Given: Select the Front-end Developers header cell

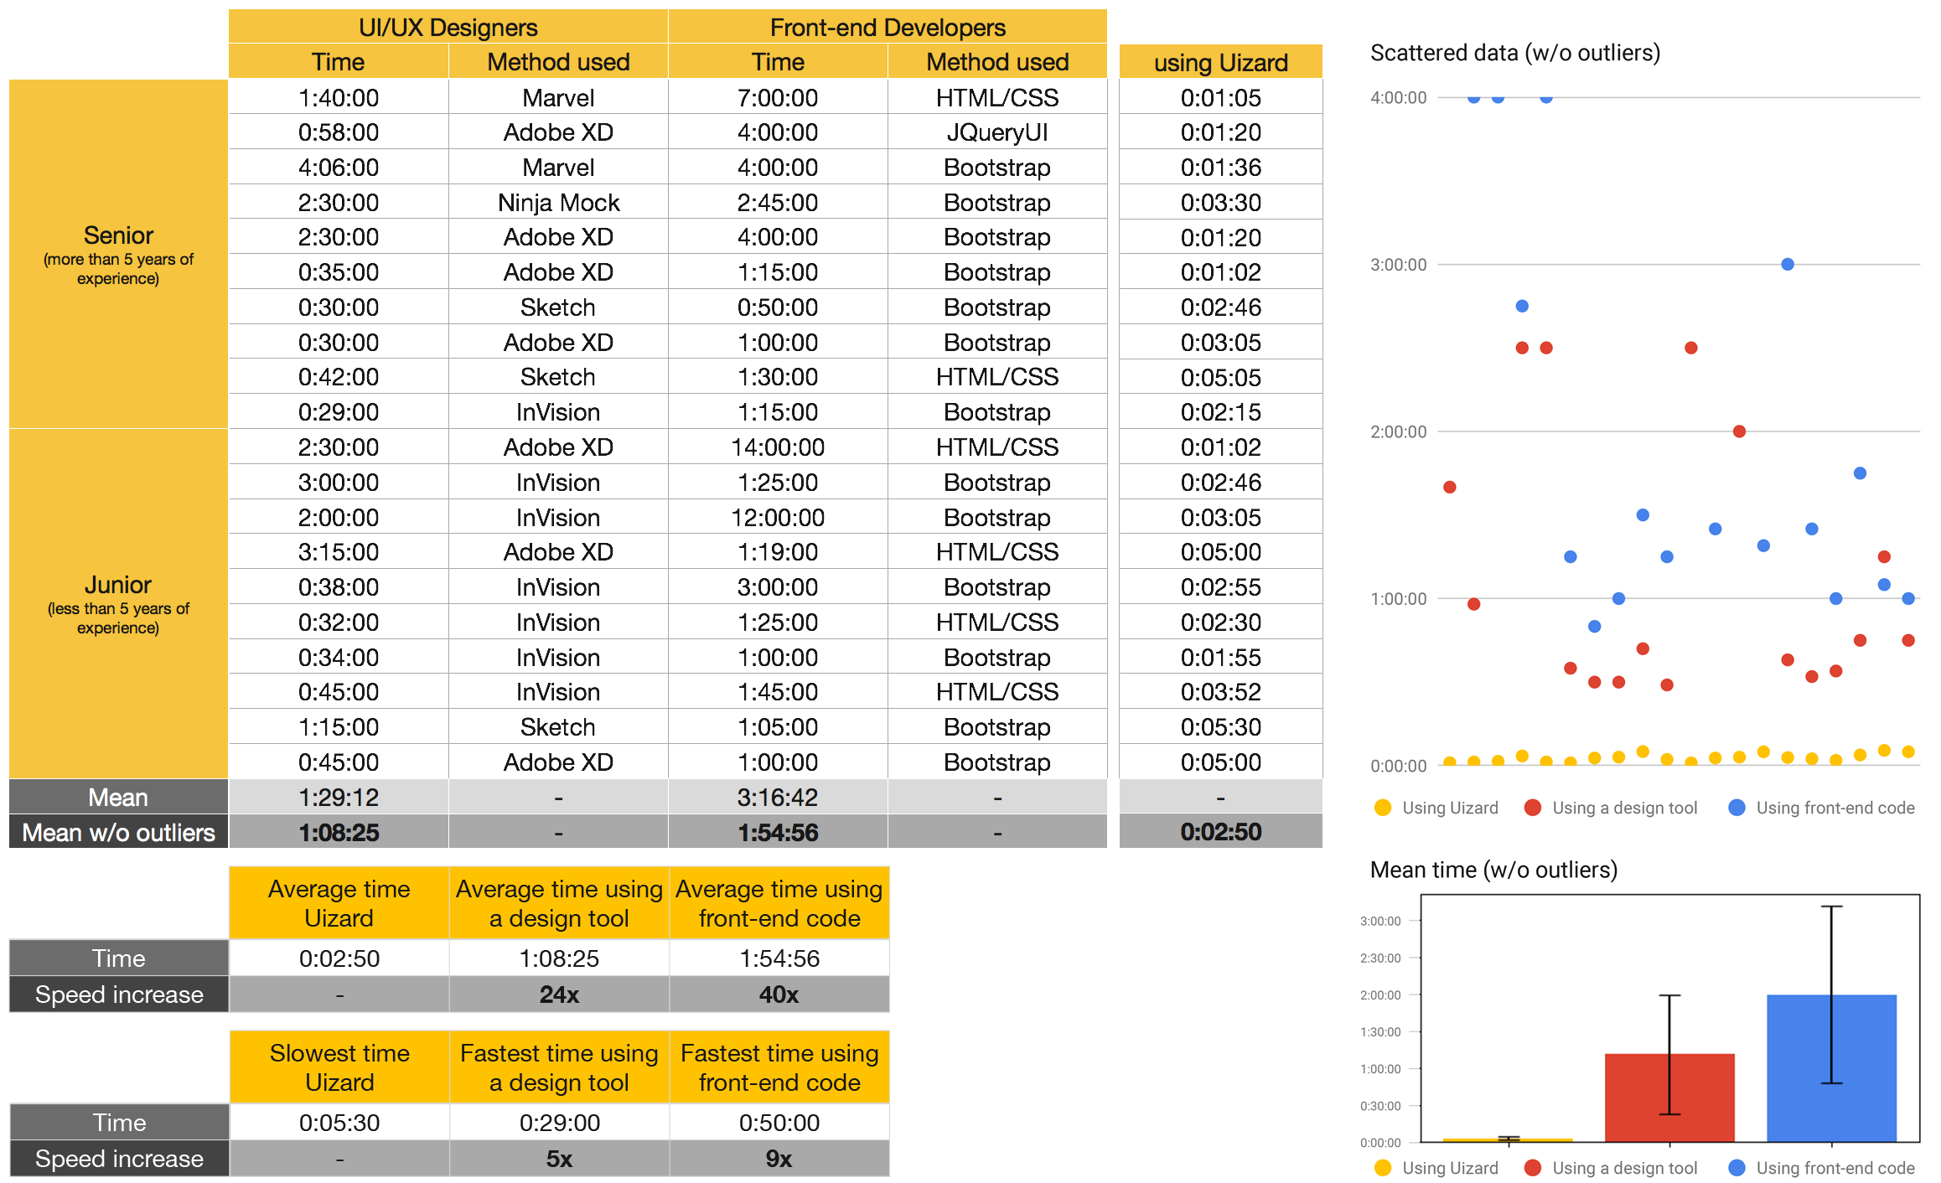Looking at the screenshot, I should coord(888,27).
